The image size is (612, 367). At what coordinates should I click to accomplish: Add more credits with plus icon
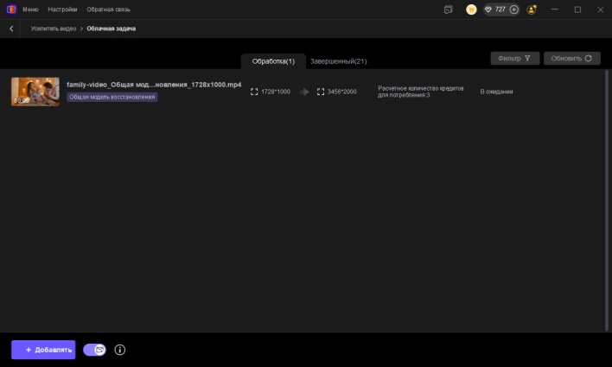pyautogui.click(x=514, y=9)
